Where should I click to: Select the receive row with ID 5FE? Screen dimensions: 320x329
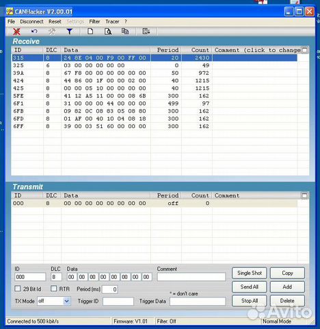155,96
